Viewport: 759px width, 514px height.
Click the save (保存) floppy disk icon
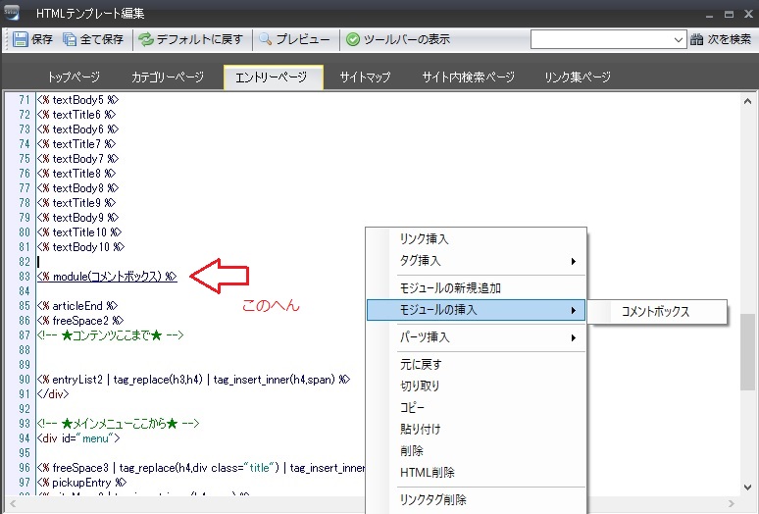(x=21, y=40)
